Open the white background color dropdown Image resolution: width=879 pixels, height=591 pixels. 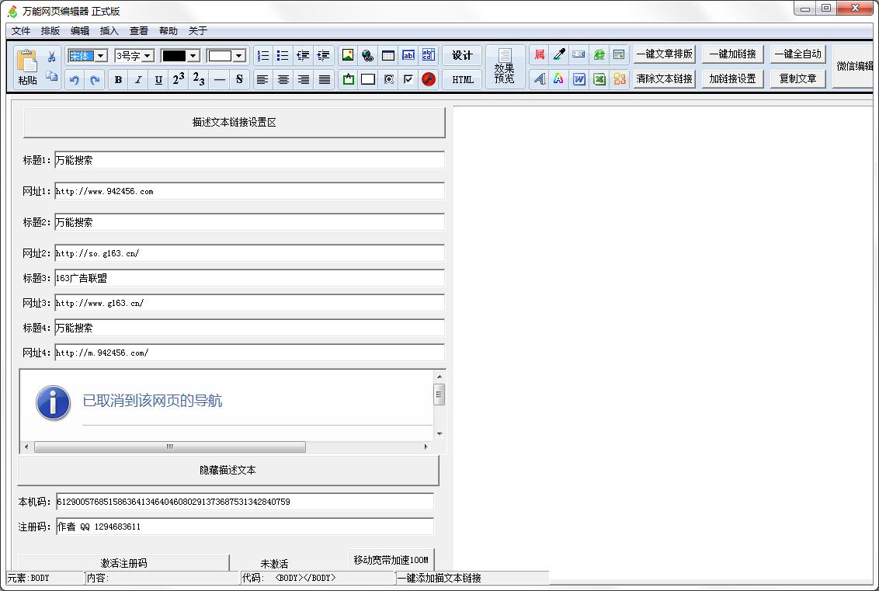click(238, 56)
